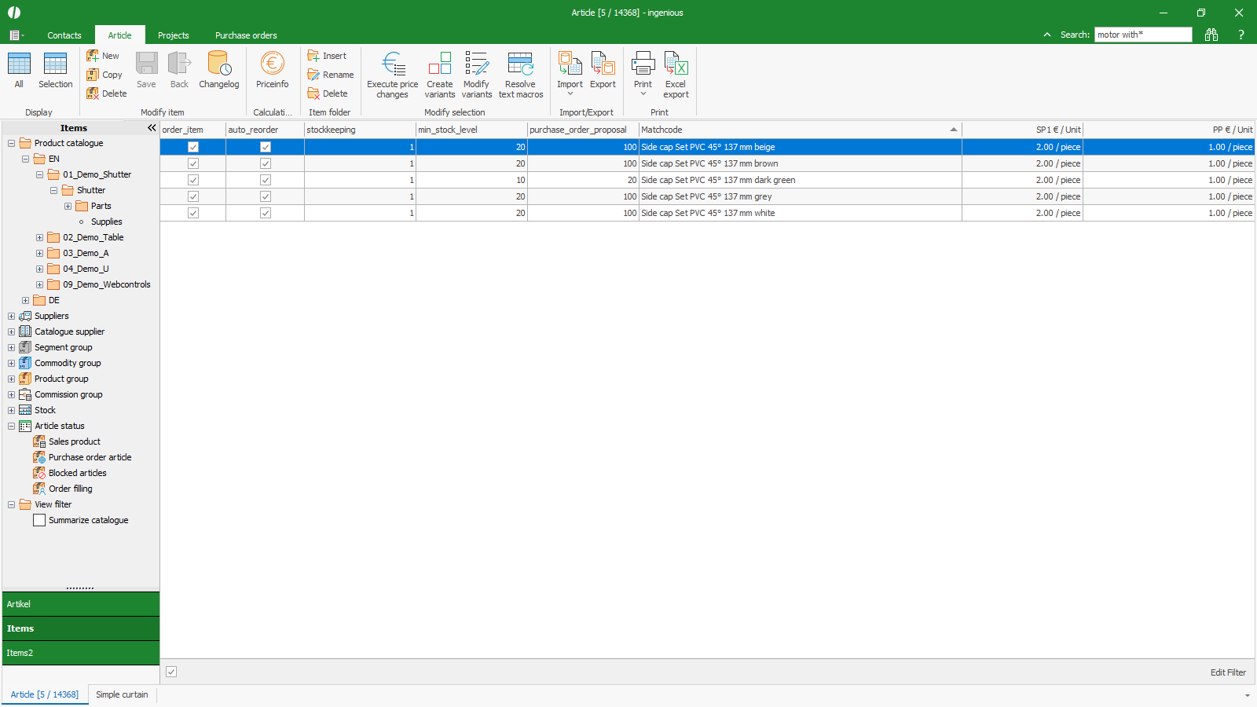Uncheck order_item for the beige side cap

[x=192, y=147]
